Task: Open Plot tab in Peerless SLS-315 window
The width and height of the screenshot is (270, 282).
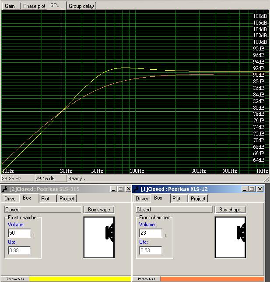Action: point(48,199)
